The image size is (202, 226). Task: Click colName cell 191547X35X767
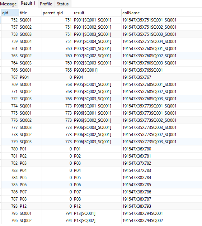pos(162,77)
